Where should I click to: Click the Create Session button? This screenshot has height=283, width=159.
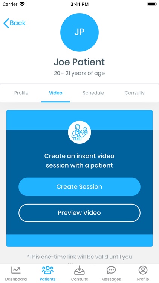coord(79,187)
